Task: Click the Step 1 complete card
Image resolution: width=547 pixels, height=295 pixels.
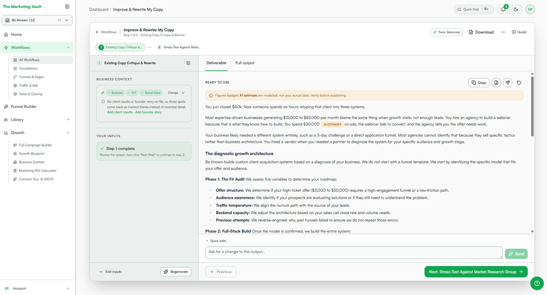Action: [144, 151]
